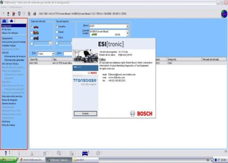Click Aceptar in the ESI[tronic] dialog
The image size is (228, 163).
click(85, 114)
